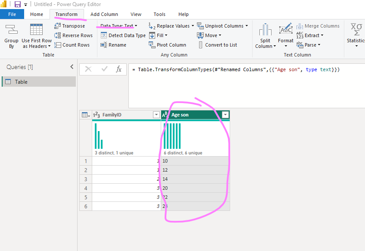This screenshot has height=251, width=365.
Task: Click the Replace Values icon
Action: (x=152, y=26)
